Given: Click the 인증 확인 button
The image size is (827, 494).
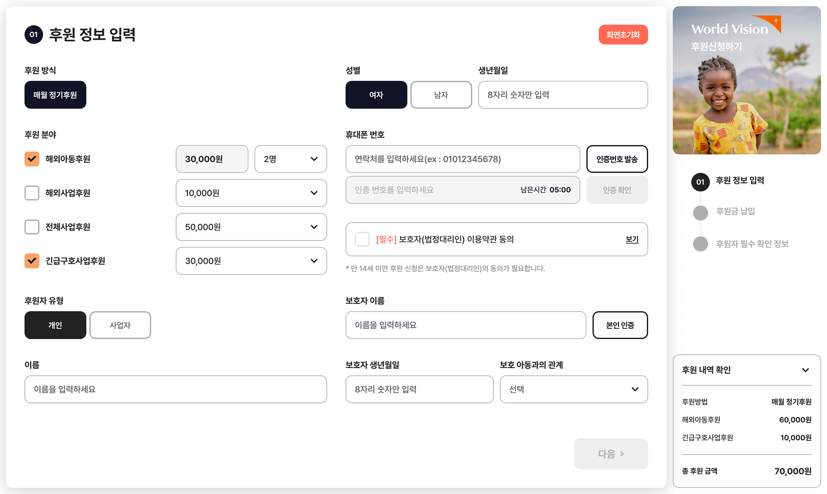Looking at the screenshot, I should tap(617, 190).
